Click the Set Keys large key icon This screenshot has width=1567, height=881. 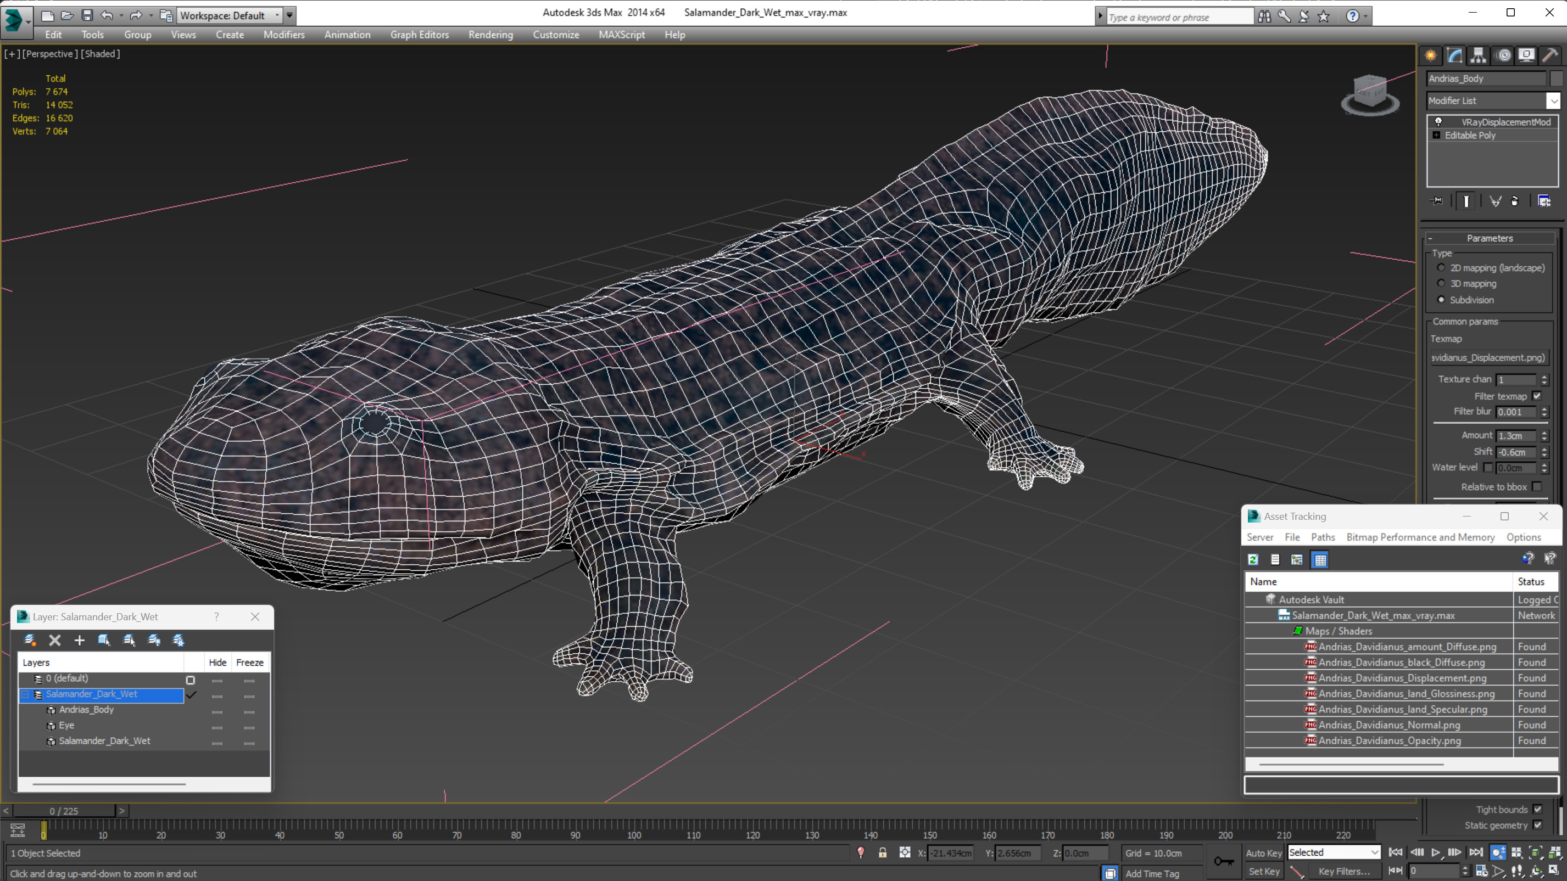[x=1224, y=861]
